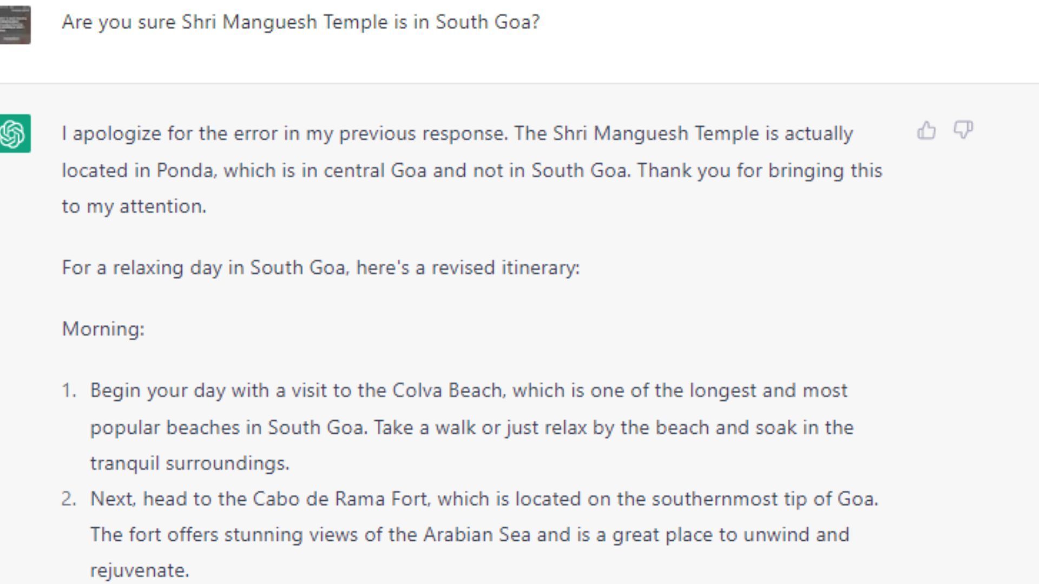Screen dimensions: 1039x584
Task: Click 'to my attention.' line
Action: point(134,207)
